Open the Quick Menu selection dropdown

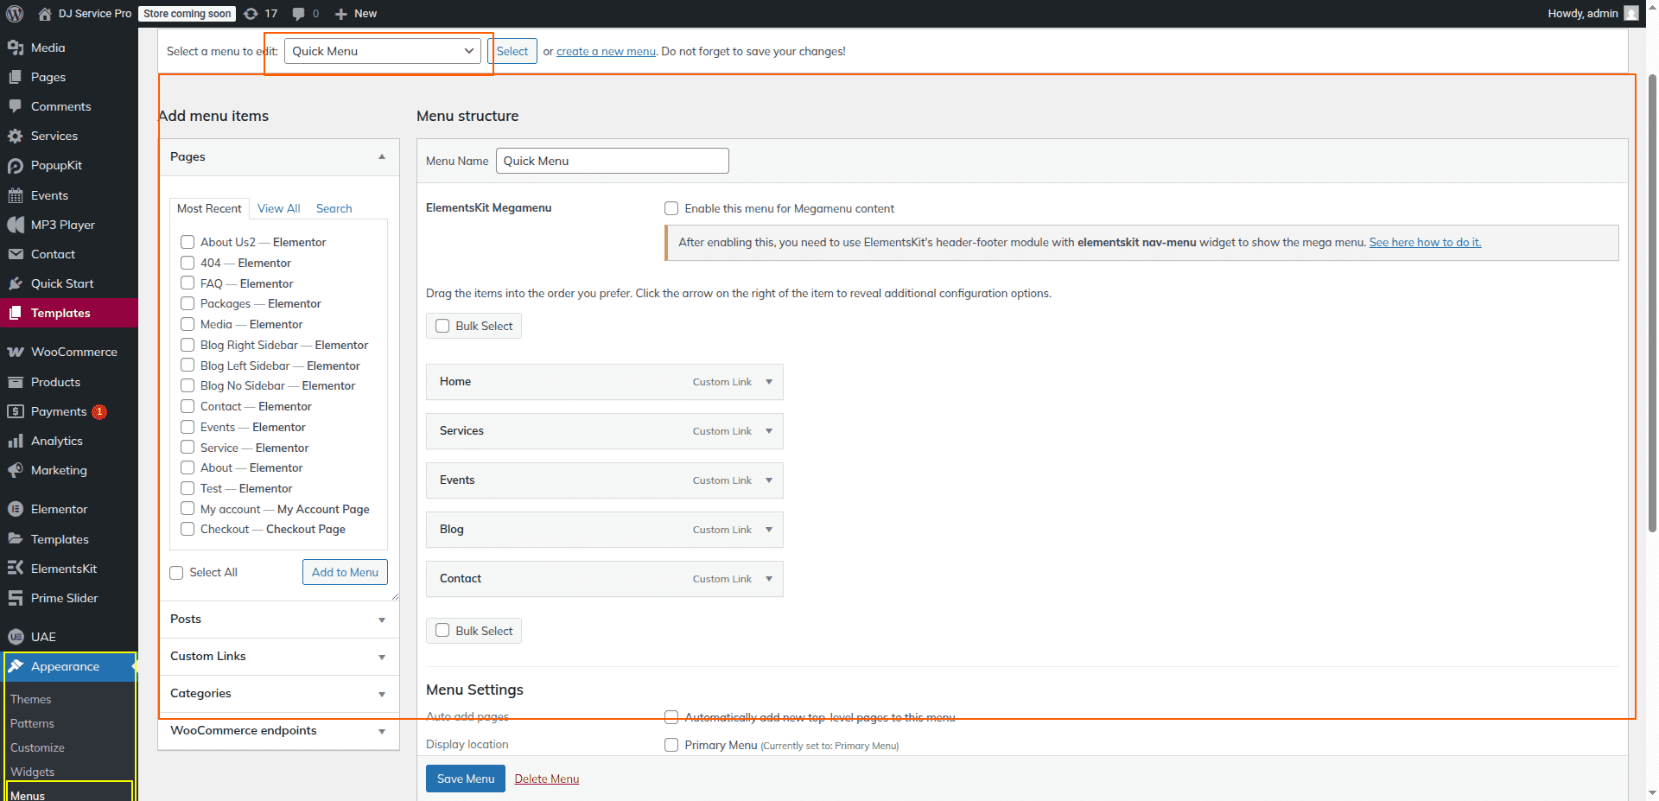click(x=382, y=51)
